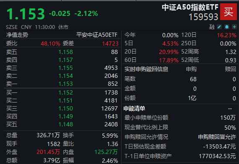Select the 买一 bid price 1.152
239x164 pixels.
66,92
